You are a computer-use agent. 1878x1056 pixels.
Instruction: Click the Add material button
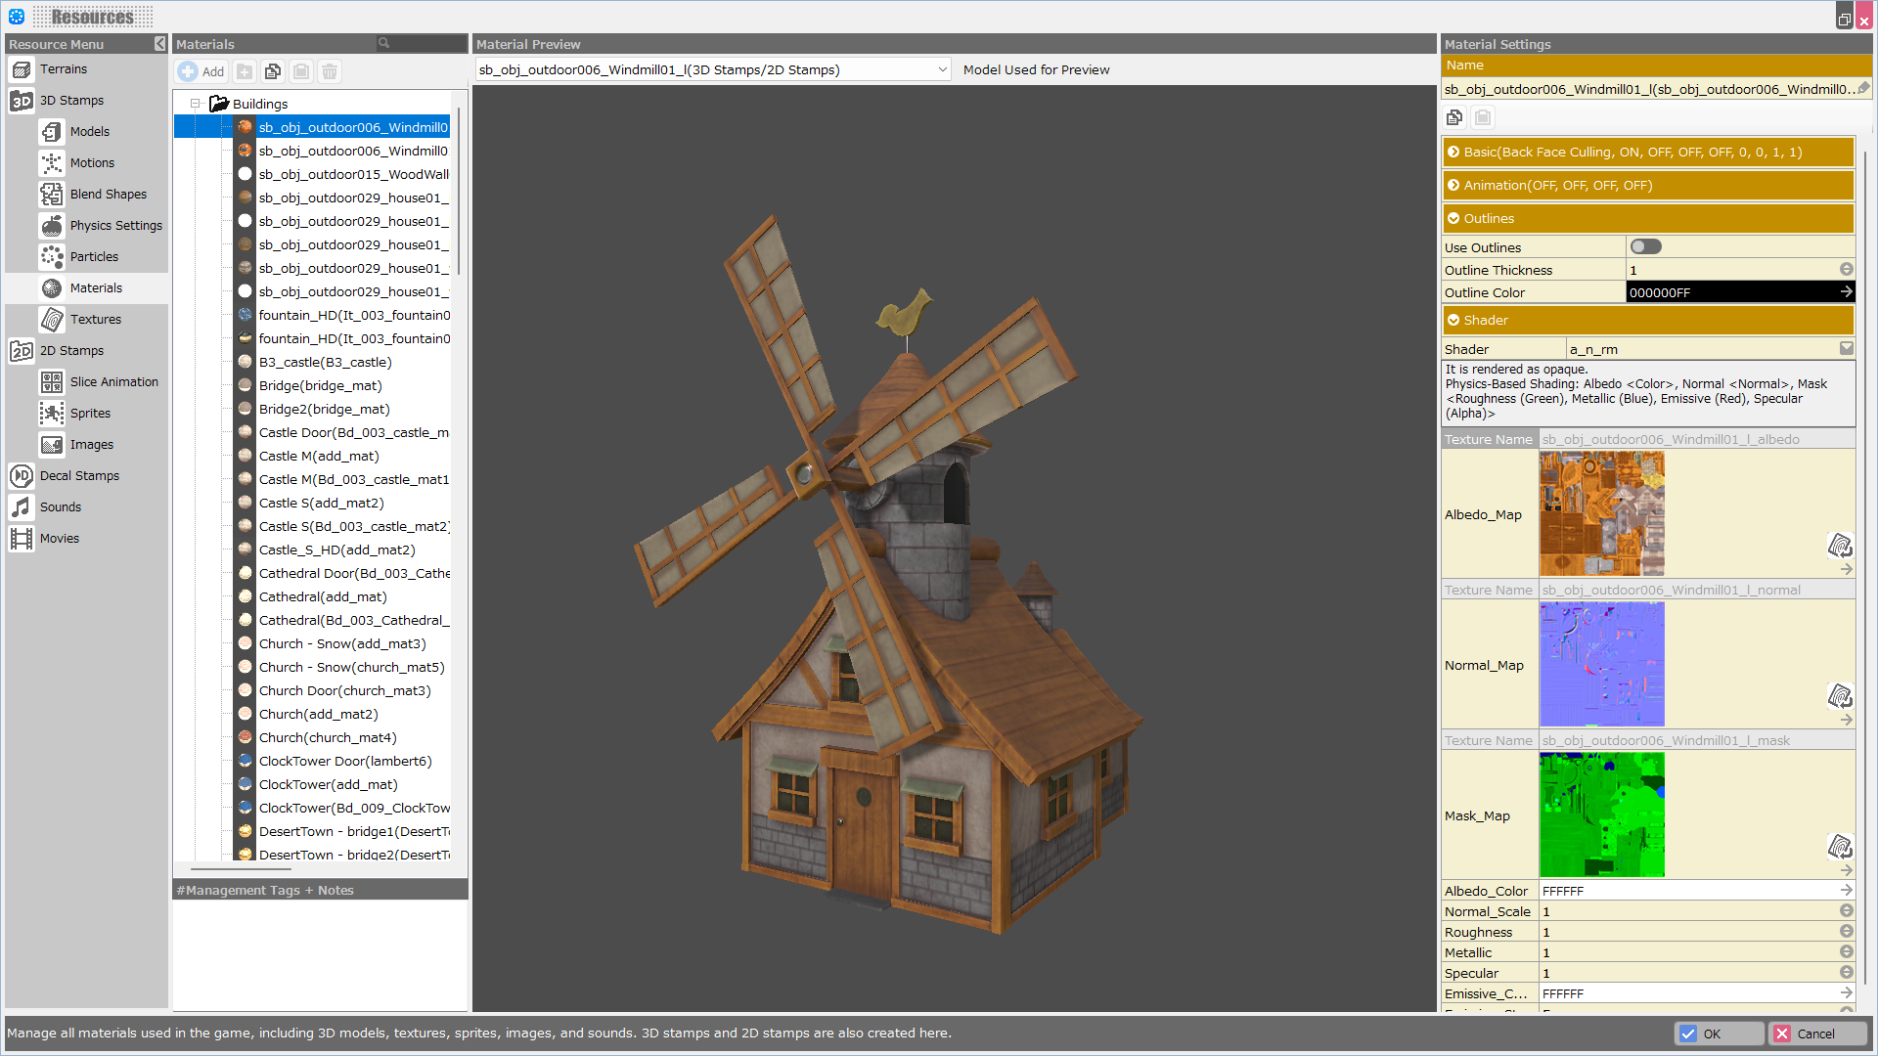[201, 71]
